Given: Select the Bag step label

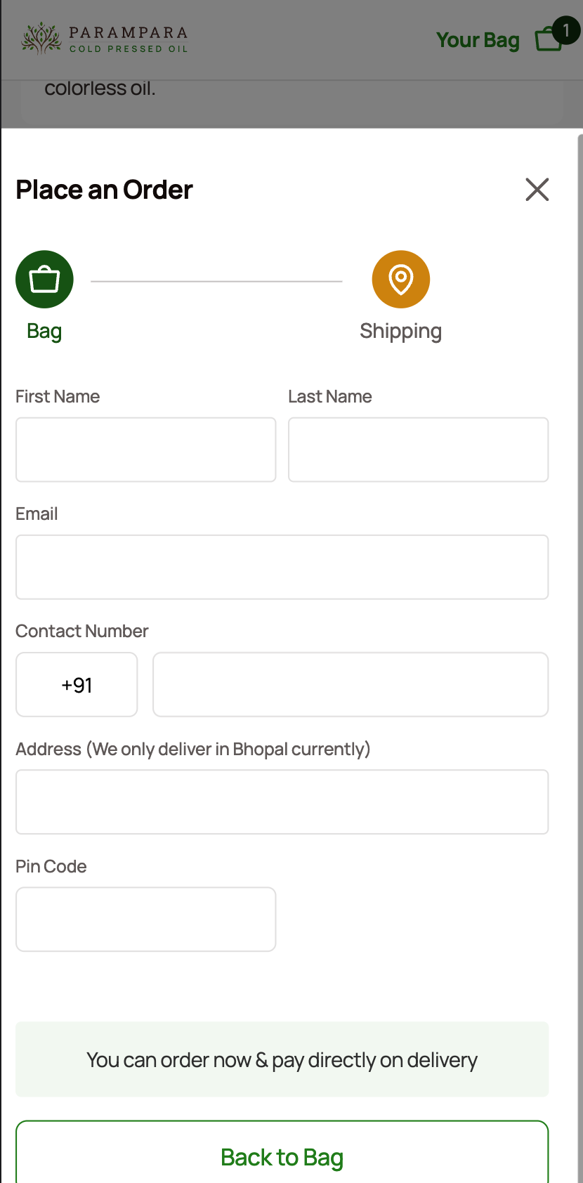Looking at the screenshot, I should click(44, 331).
